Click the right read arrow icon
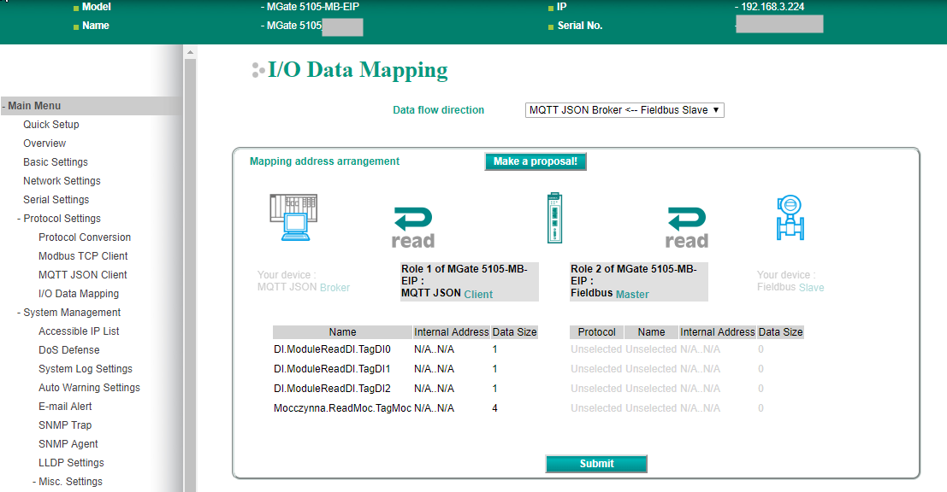The height and width of the screenshot is (492, 947). click(x=687, y=227)
